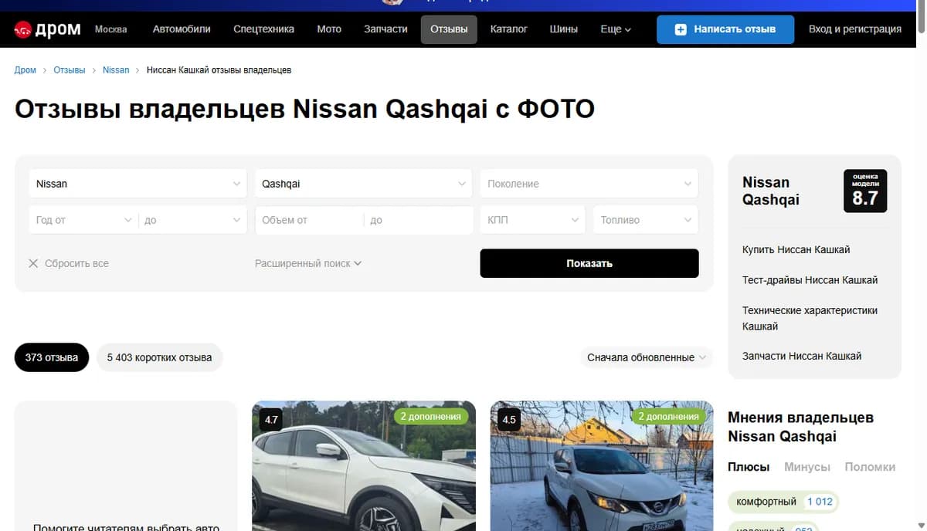Click the Объем от input field
The height and width of the screenshot is (531, 927).
pos(309,220)
